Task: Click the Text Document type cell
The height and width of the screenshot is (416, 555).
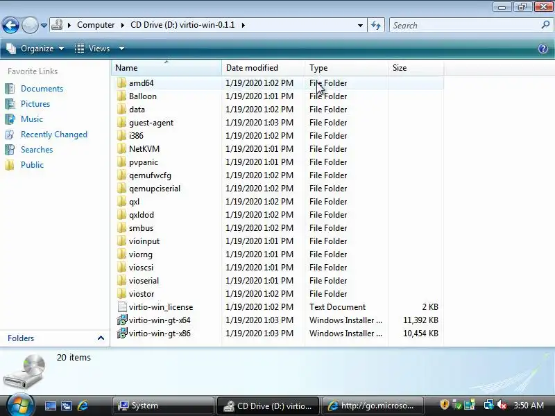Action: [337, 307]
